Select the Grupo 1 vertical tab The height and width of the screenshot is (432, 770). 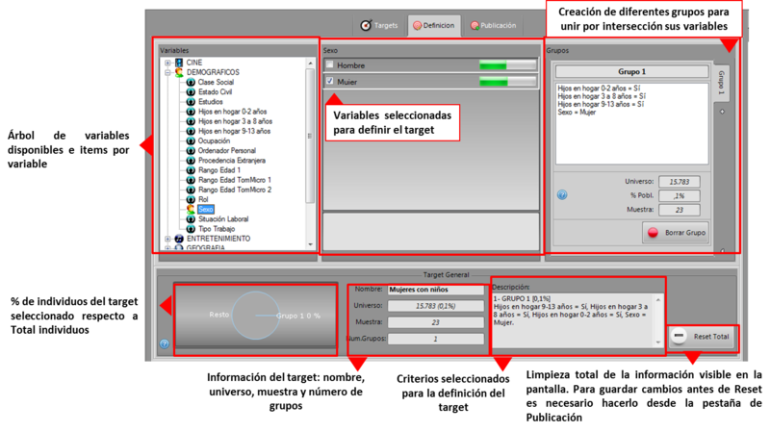pos(722,82)
